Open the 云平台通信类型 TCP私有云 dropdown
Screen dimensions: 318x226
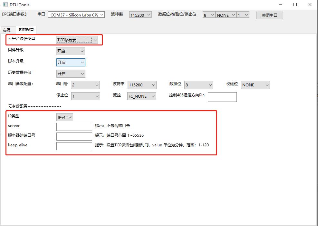(77, 40)
